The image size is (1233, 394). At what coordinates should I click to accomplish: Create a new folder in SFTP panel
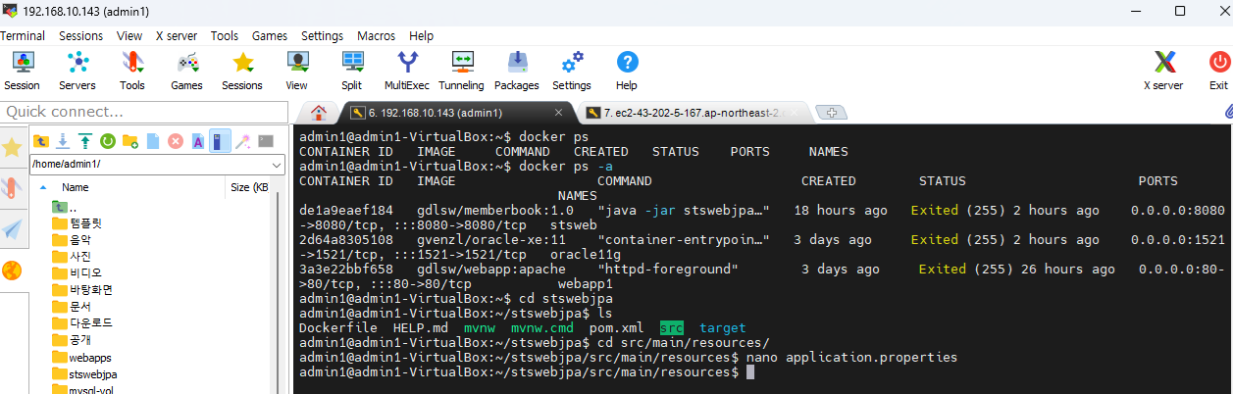[130, 141]
